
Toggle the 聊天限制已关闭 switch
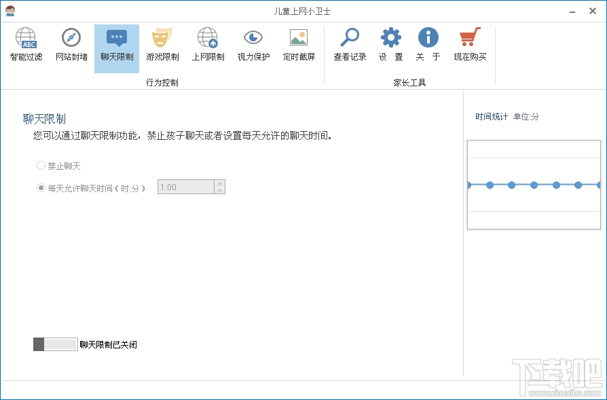(56, 344)
